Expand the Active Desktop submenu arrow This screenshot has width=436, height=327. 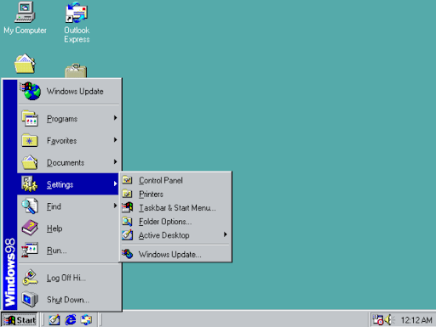pyautogui.click(x=225, y=234)
